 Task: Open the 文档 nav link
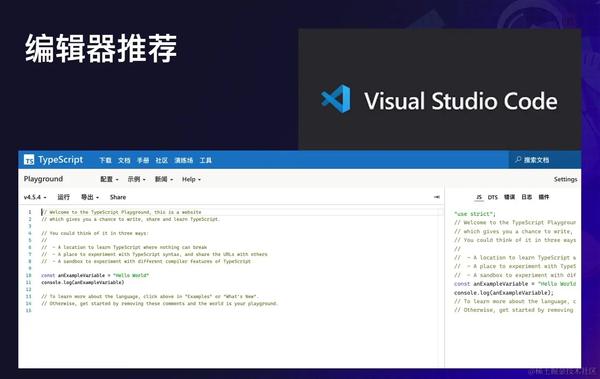124,160
